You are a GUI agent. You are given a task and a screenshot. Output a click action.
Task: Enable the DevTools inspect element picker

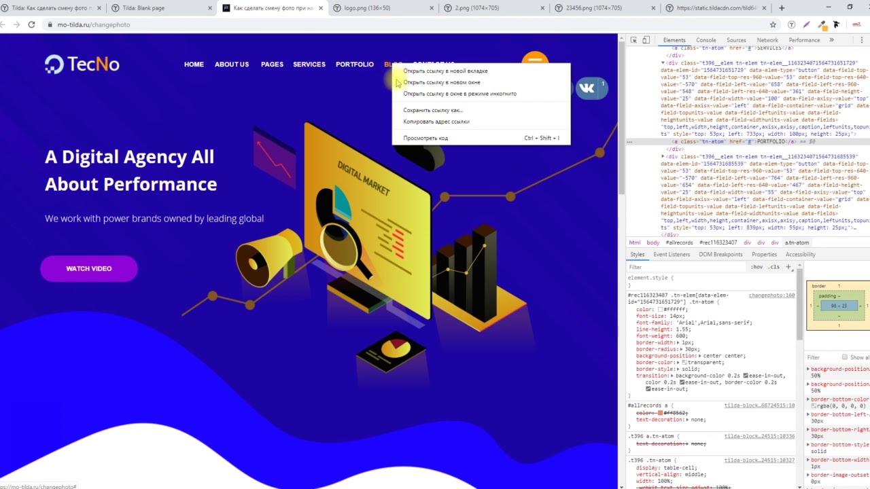coord(633,40)
